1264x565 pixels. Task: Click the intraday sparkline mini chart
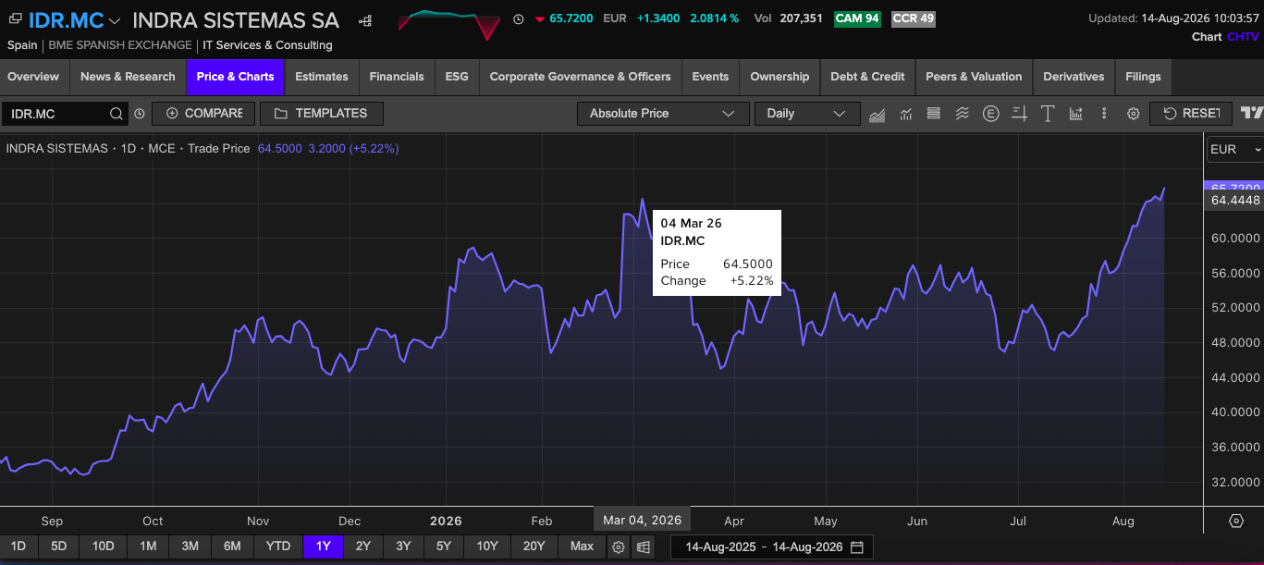coord(448,24)
